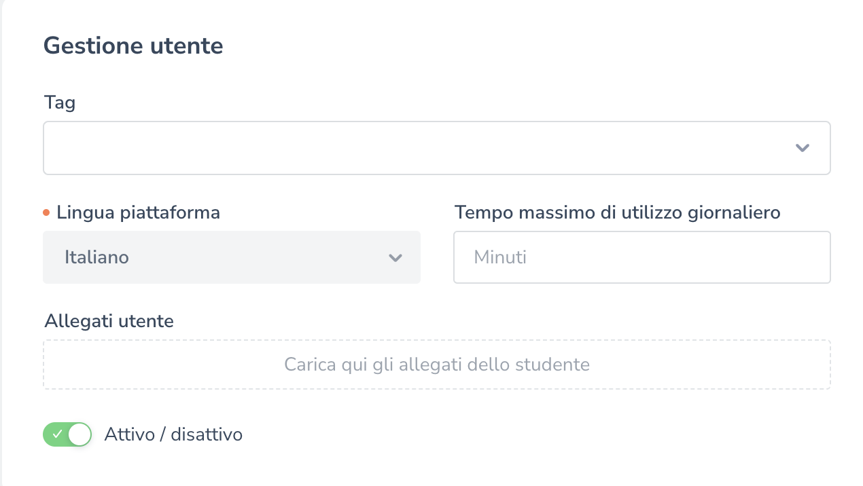Viewport: 863px width, 486px height.
Task: Click the "Tag" field label
Action: point(60,102)
